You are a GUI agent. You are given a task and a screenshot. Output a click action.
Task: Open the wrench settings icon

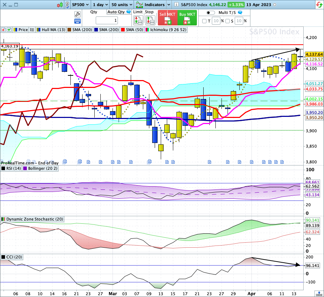point(78,14)
